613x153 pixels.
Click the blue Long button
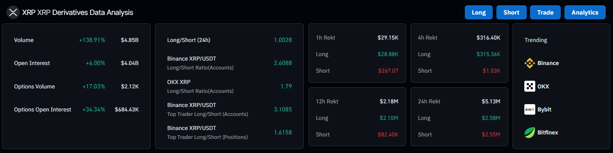tap(479, 13)
